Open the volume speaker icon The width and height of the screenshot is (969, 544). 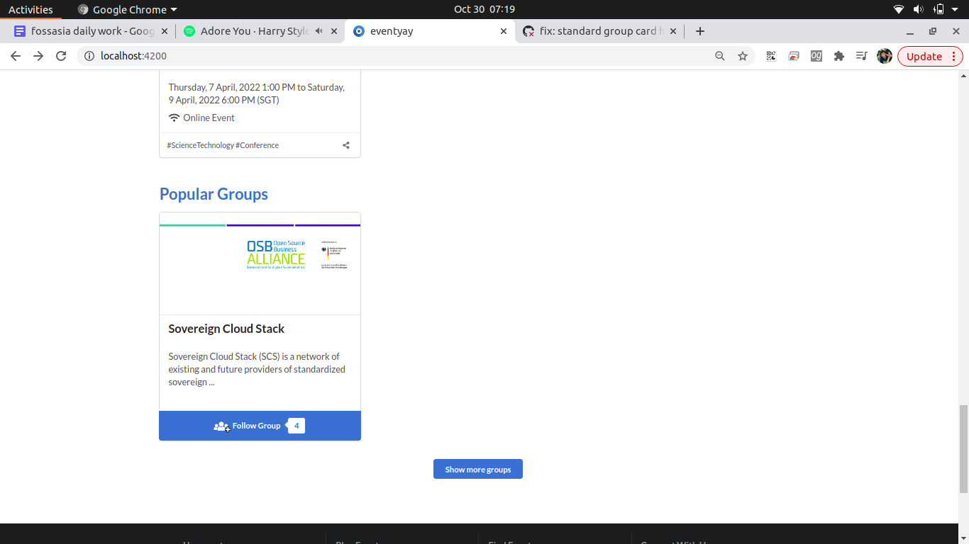coord(919,9)
